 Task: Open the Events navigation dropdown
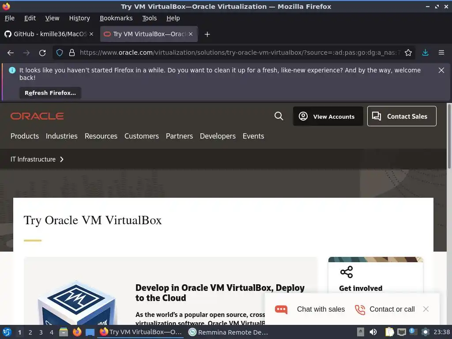(x=253, y=136)
